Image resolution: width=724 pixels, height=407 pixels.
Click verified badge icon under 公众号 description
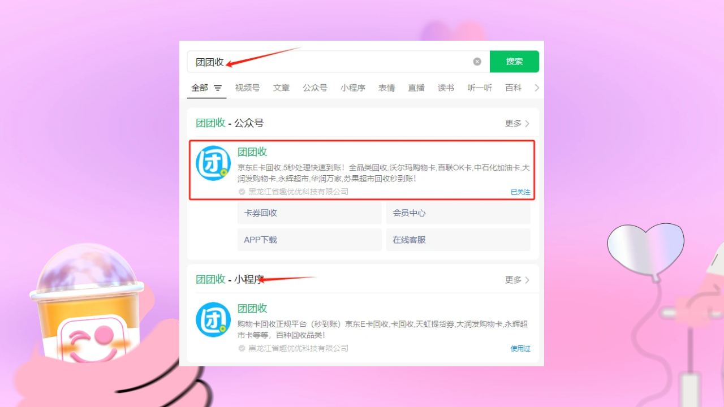242,192
